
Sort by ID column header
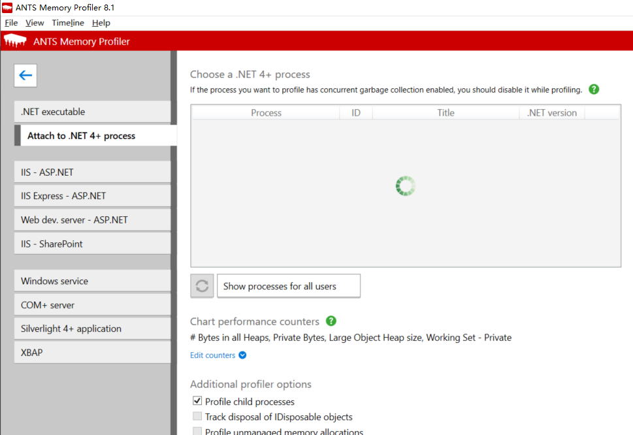click(x=355, y=113)
